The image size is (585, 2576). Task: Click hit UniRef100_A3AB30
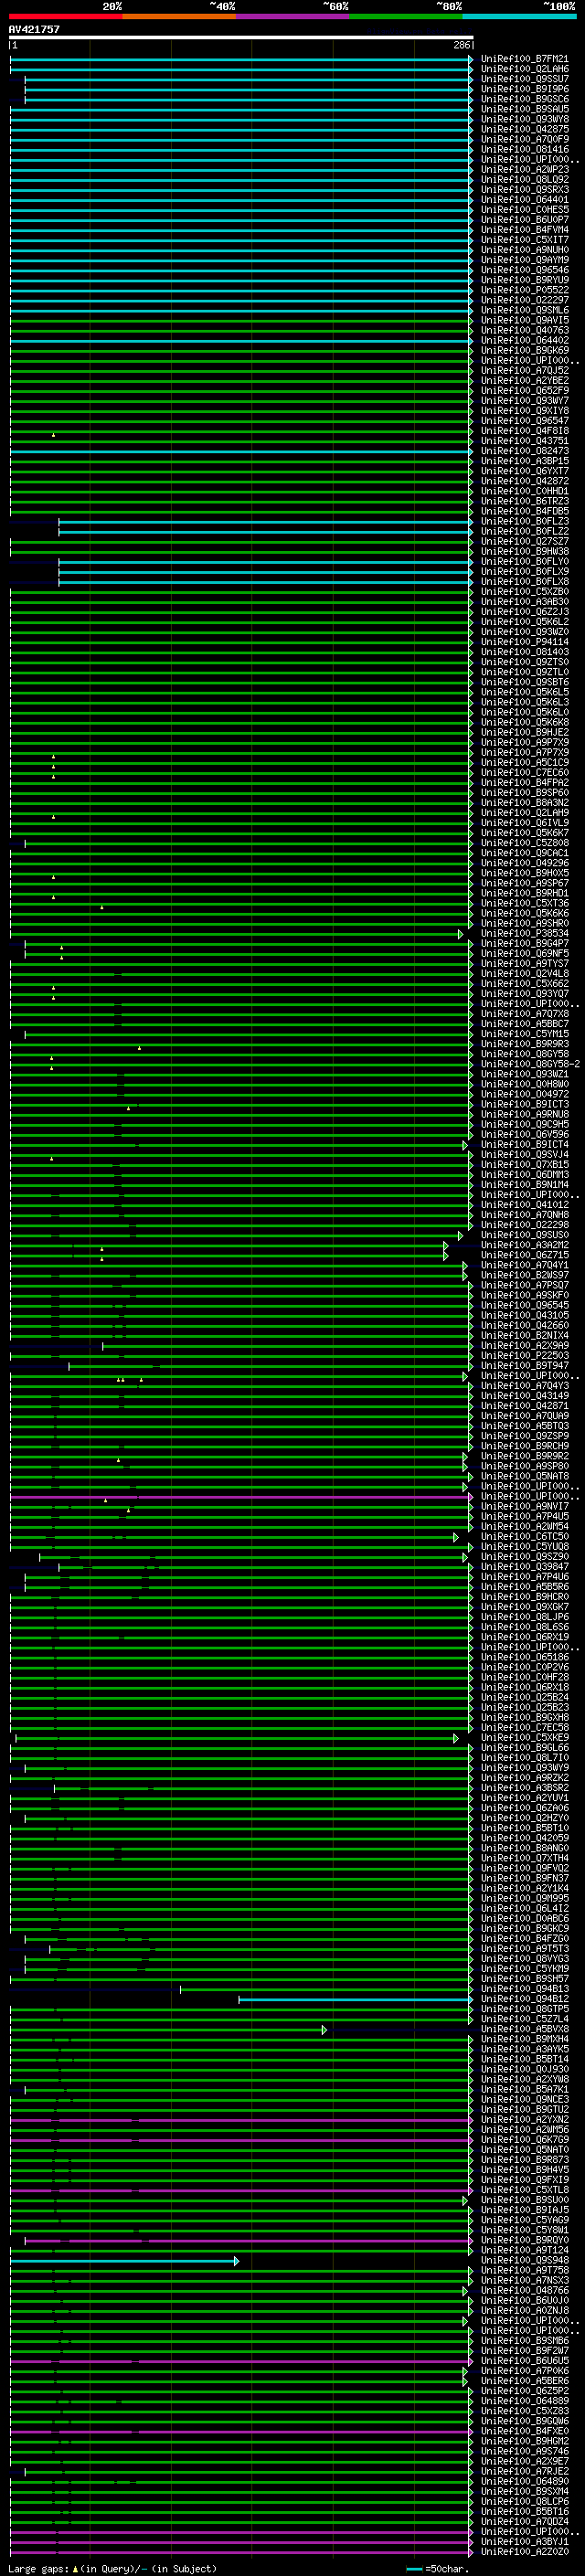[524, 602]
